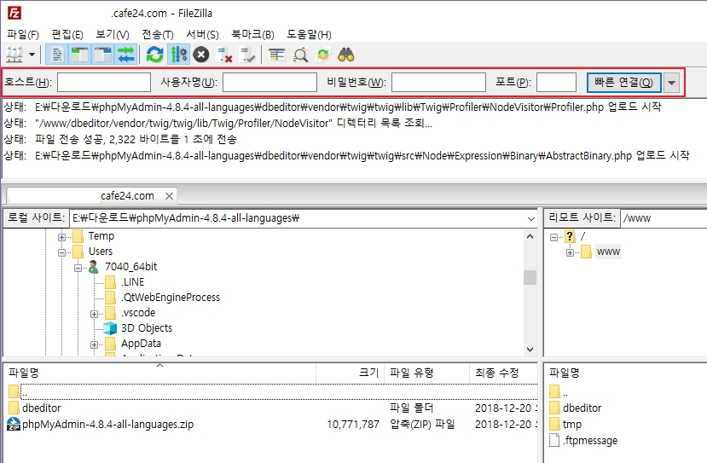Screen dimensions: 707x463
Task: Click the 포트 input field
Action: [x=556, y=83]
